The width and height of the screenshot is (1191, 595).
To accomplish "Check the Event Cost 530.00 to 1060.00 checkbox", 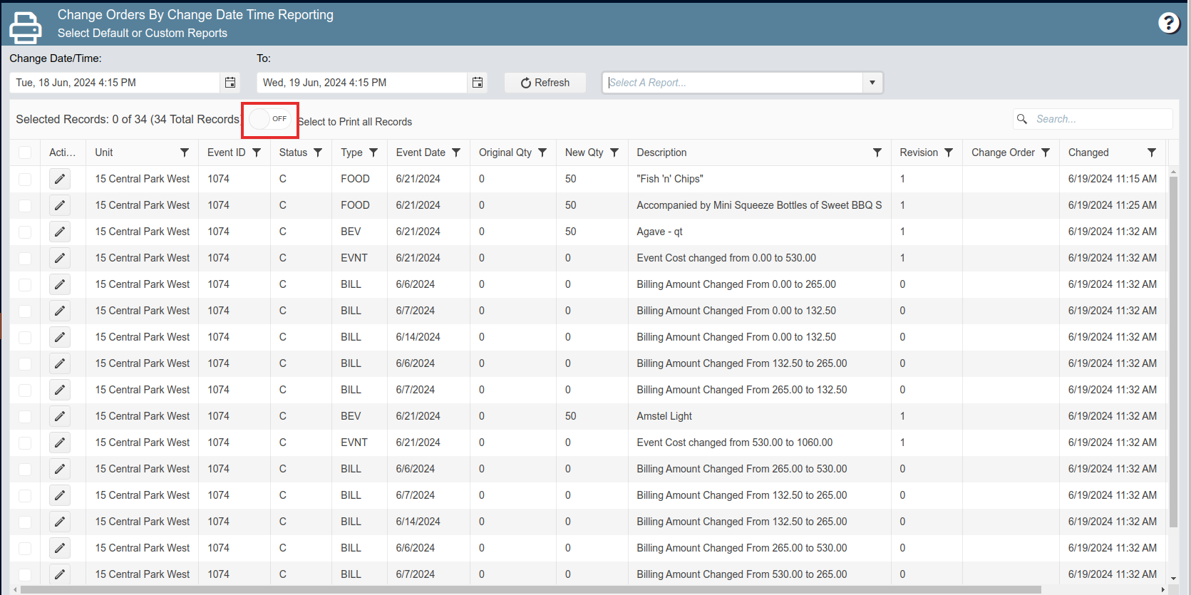I will pyautogui.click(x=25, y=443).
